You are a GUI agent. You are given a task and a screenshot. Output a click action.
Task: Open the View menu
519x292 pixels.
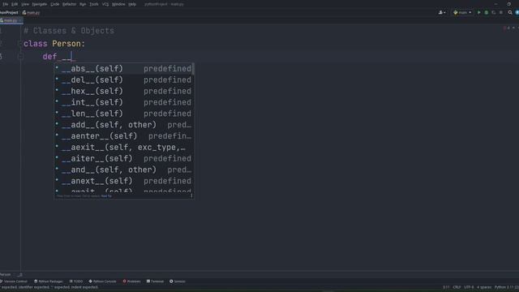(25, 4)
